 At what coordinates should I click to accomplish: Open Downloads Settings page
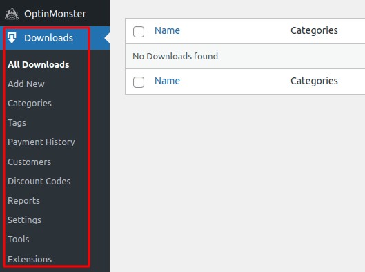point(24,220)
